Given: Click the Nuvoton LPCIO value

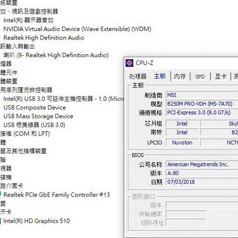Looking at the screenshot, I should 182,142.
